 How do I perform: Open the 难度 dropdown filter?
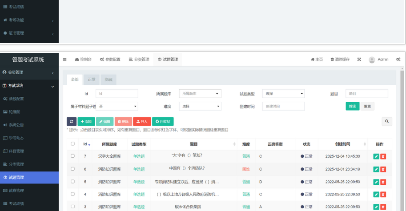click(x=200, y=106)
